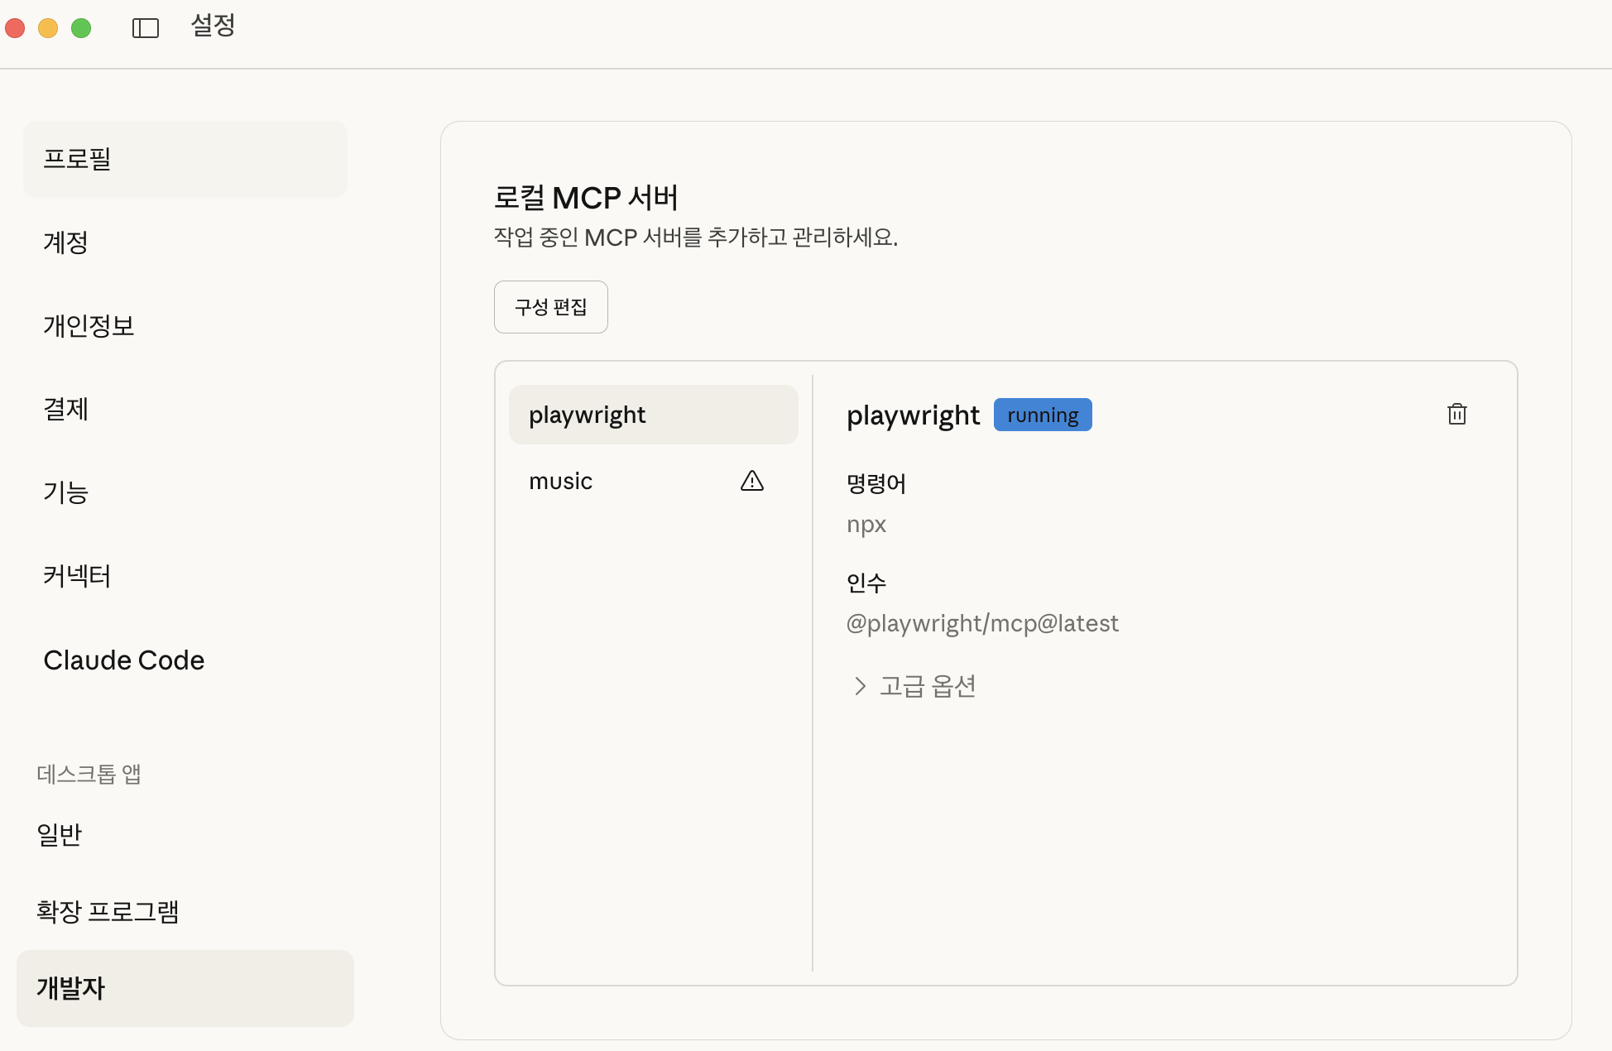Toggle the sidebar panel icon
This screenshot has height=1051, width=1612.
coord(146,28)
